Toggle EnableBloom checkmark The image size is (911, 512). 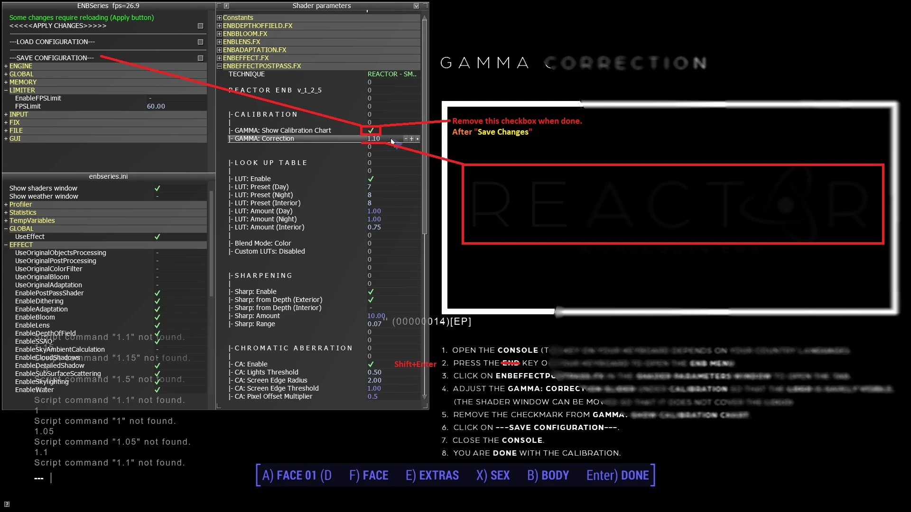pos(157,318)
